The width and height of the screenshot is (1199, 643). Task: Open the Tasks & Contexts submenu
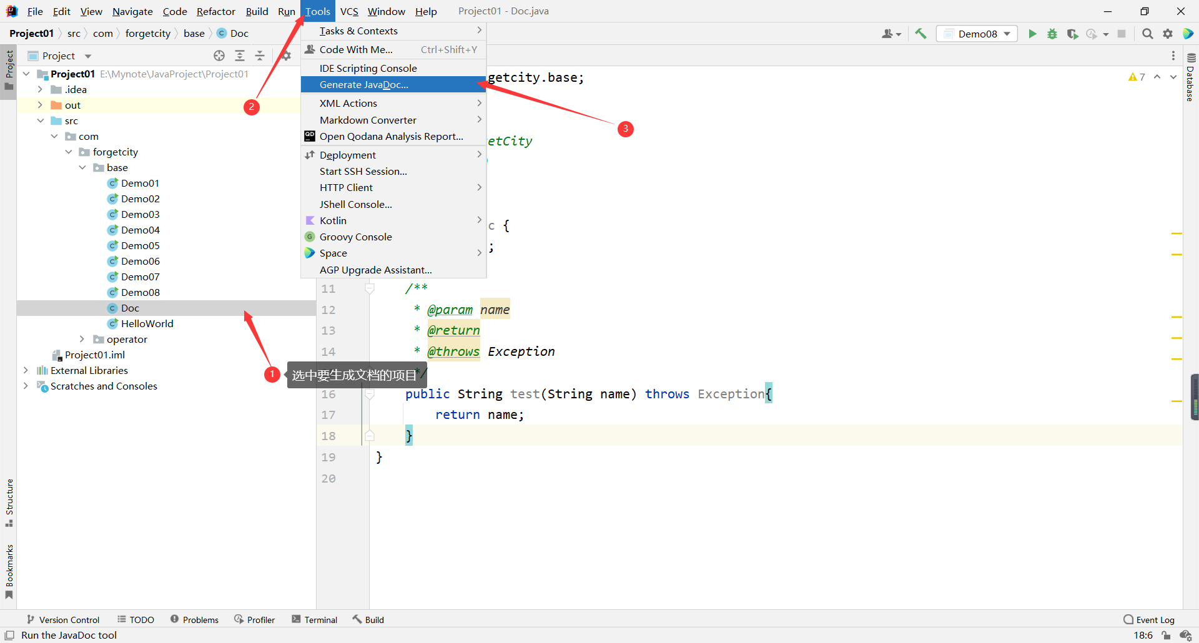click(393, 31)
